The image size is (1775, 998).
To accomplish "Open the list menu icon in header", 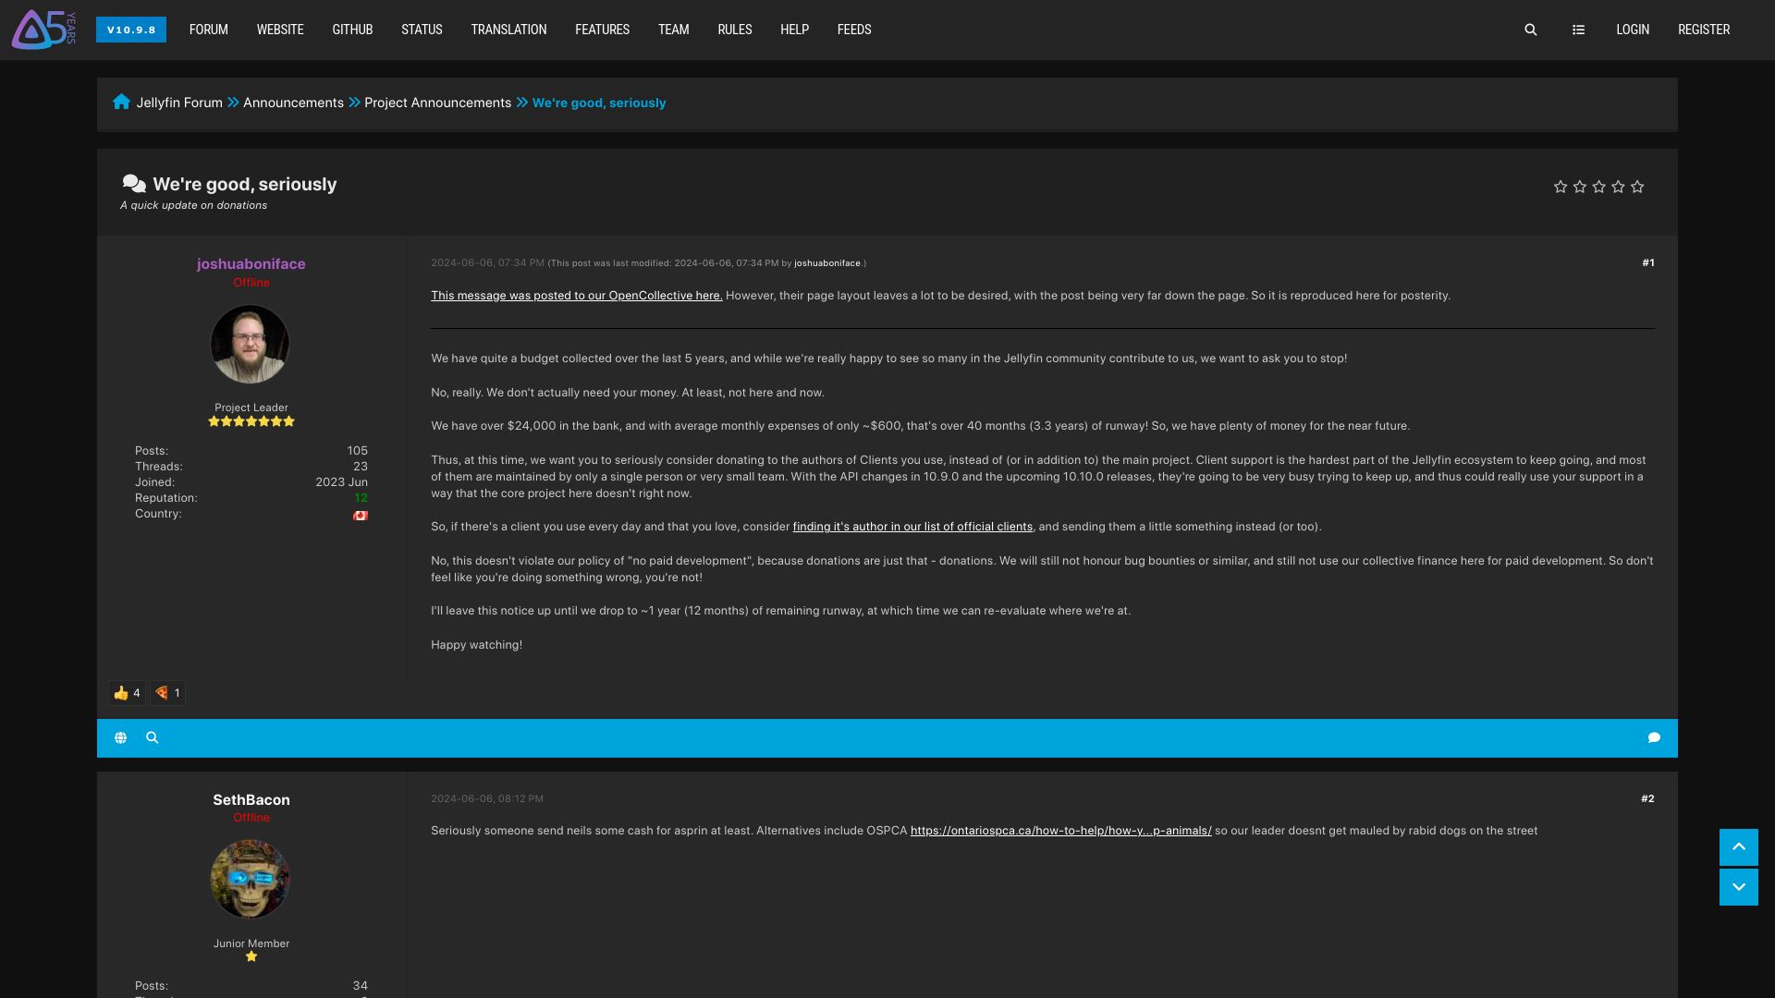I will [x=1578, y=30].
